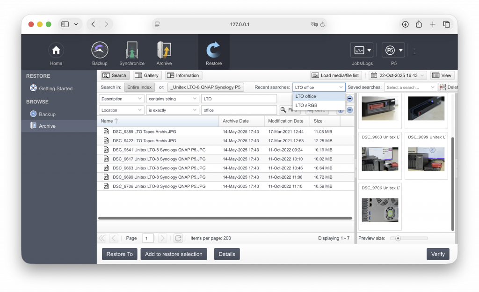Select 'LTO sRGB' from recent searches list

coord(306,105)
